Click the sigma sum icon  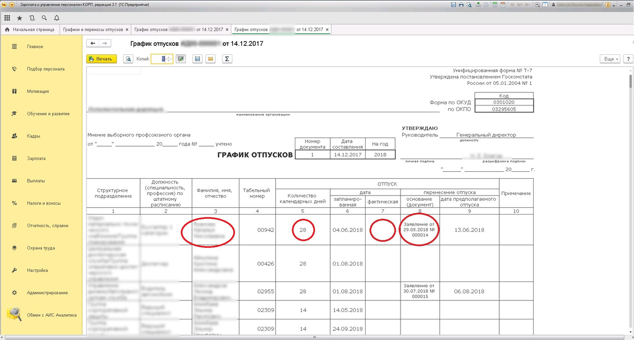227,59
